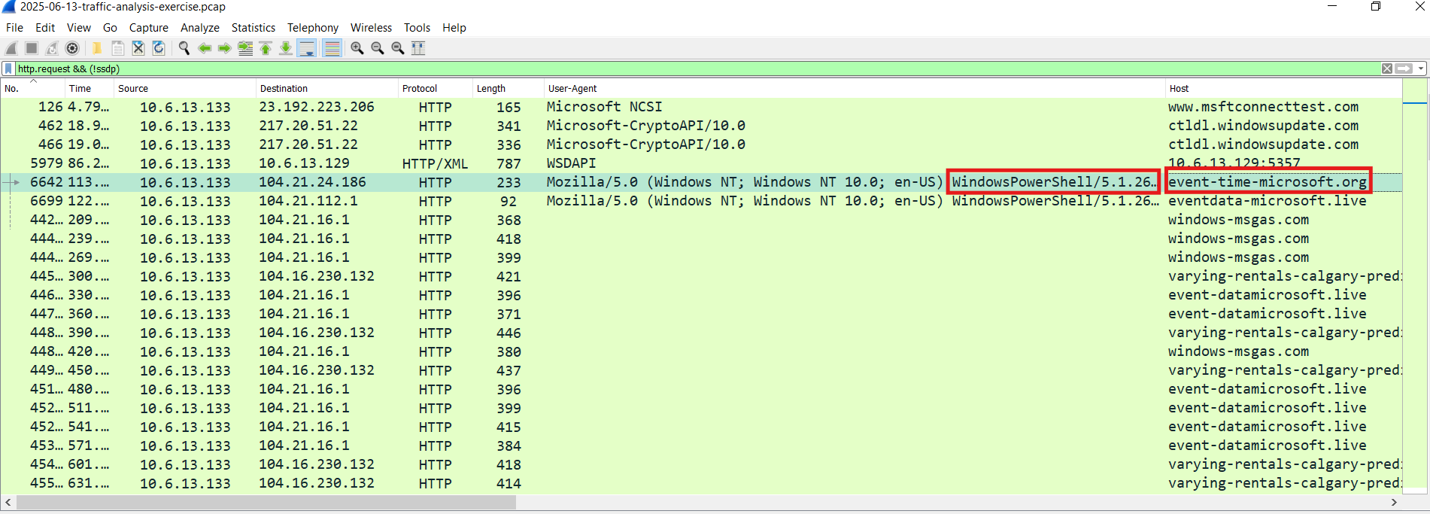Viewport: 1430px width, 514px height.
Task: Toggle packet list colorization
Action: (x=332, y=48)
